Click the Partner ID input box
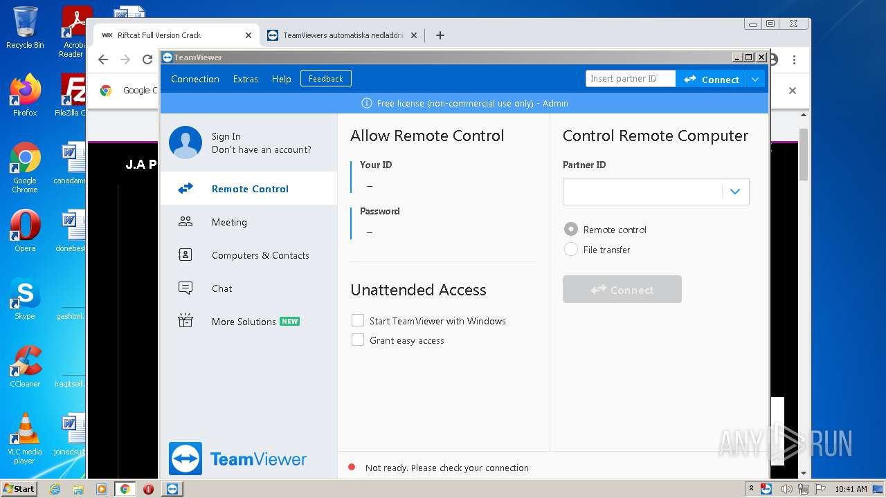Image resolution: width=886 pixels, height=498 pixels. (642, 192)
